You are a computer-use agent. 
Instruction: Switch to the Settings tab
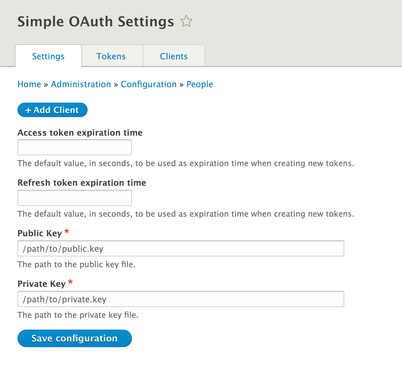(48, 56)
